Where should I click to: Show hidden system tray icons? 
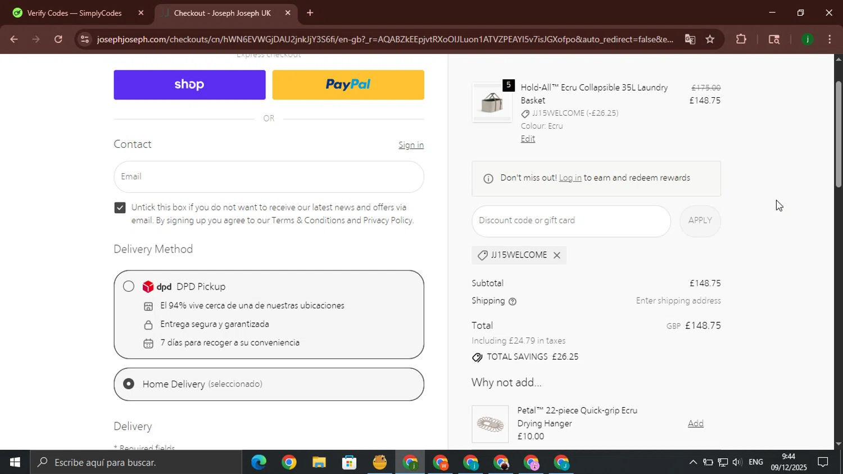pyautogui.click(x=693, y=462)
